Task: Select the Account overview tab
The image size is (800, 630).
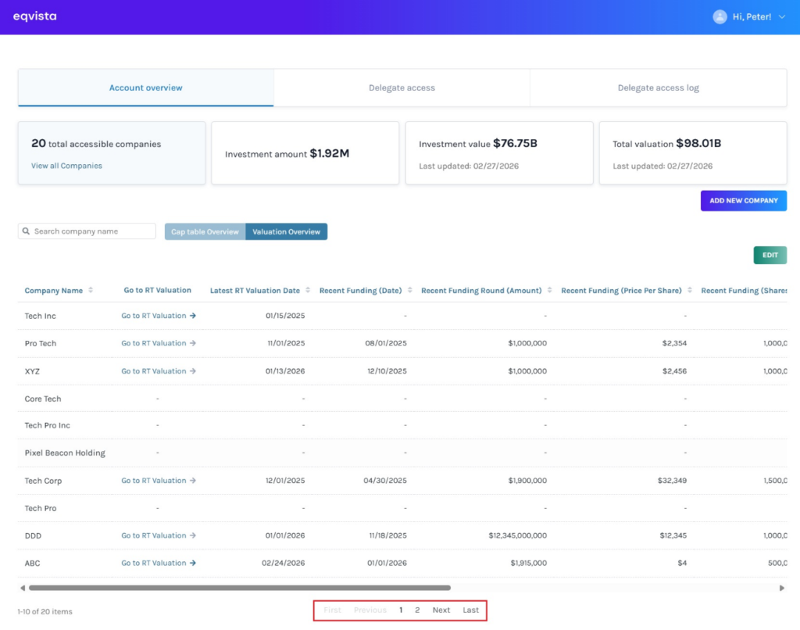Action: (x=145, y=88)
